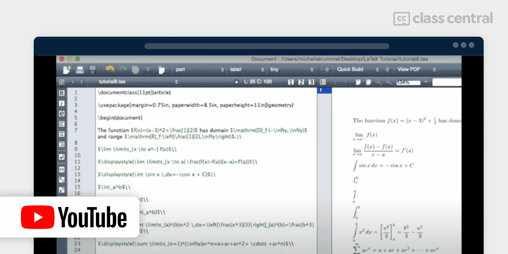The height and width of the screenshot is (254, 508).
Task: Toggle the structure panel icon beside back arrow
Action: point(62,82)
